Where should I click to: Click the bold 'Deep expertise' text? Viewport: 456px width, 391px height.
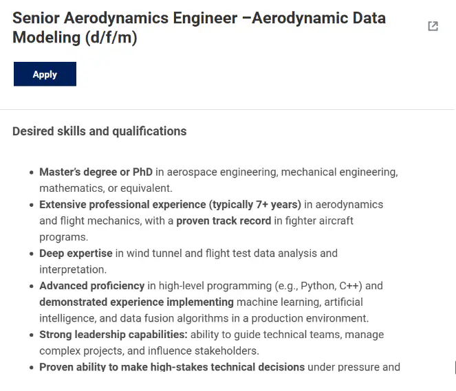pos(76,254)
